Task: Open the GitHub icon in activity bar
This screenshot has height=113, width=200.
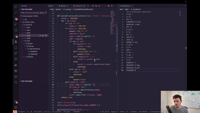Action: (16, 71)
